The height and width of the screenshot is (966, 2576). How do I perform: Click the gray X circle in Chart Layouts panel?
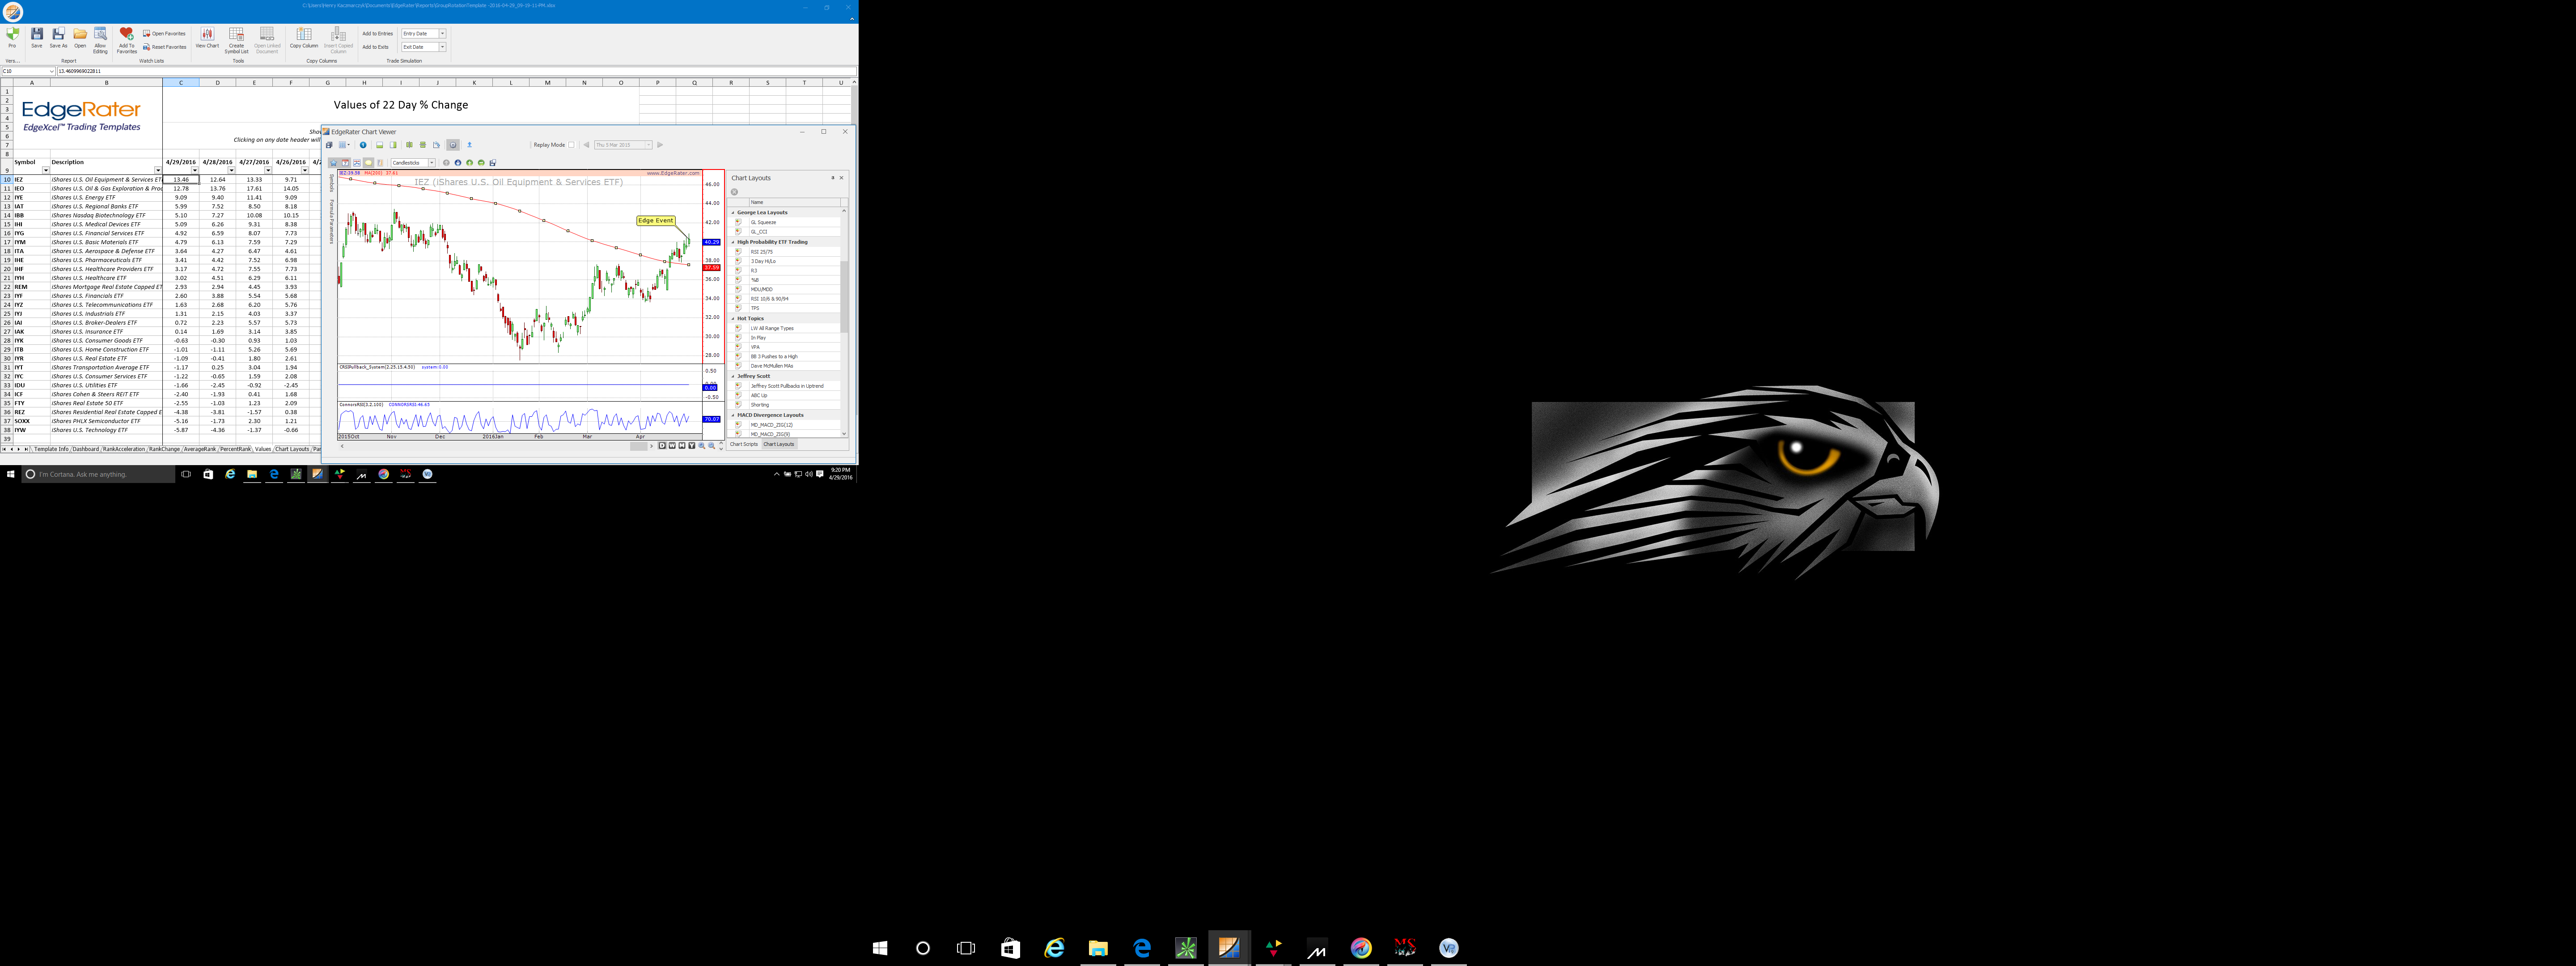734,192
